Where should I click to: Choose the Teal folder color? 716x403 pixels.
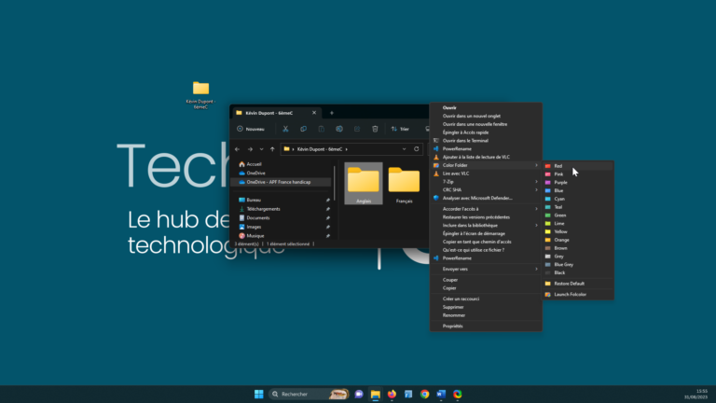point(559,207)
